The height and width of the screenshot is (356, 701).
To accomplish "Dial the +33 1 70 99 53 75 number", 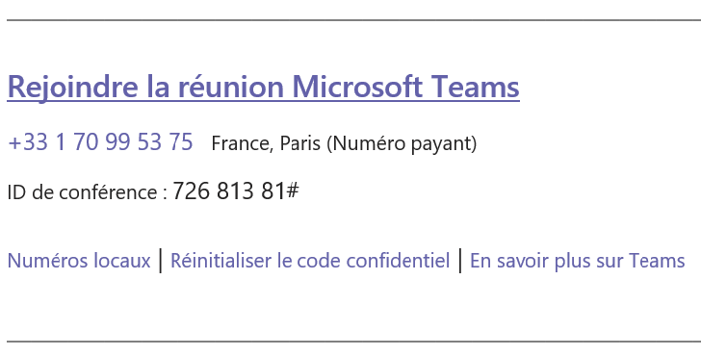I will (100, 142).
